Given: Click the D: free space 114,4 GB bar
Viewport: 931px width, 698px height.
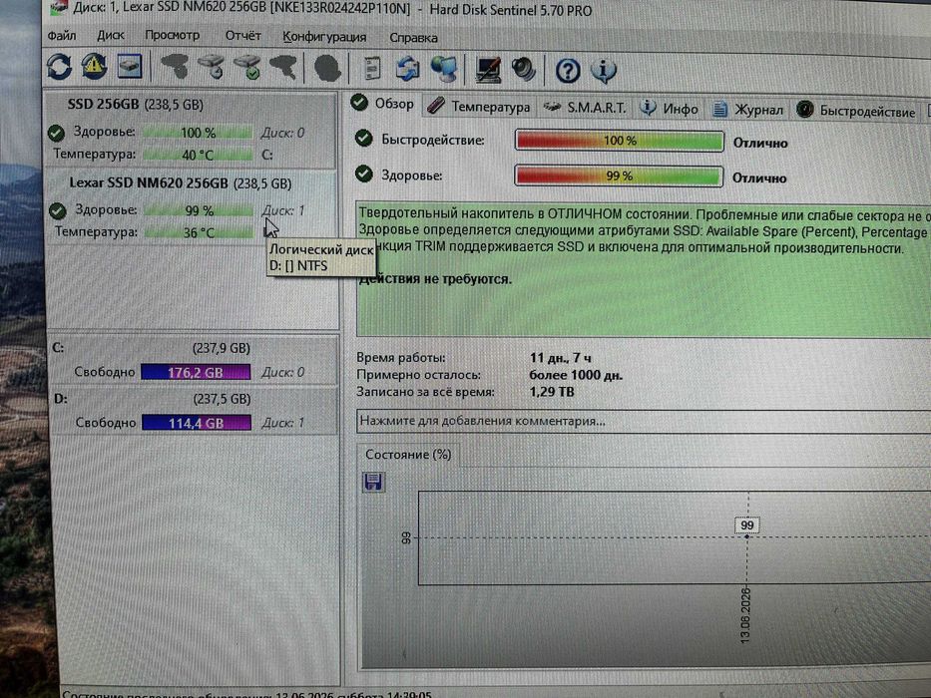Looking at the screenshot, I should pos(196,423).
